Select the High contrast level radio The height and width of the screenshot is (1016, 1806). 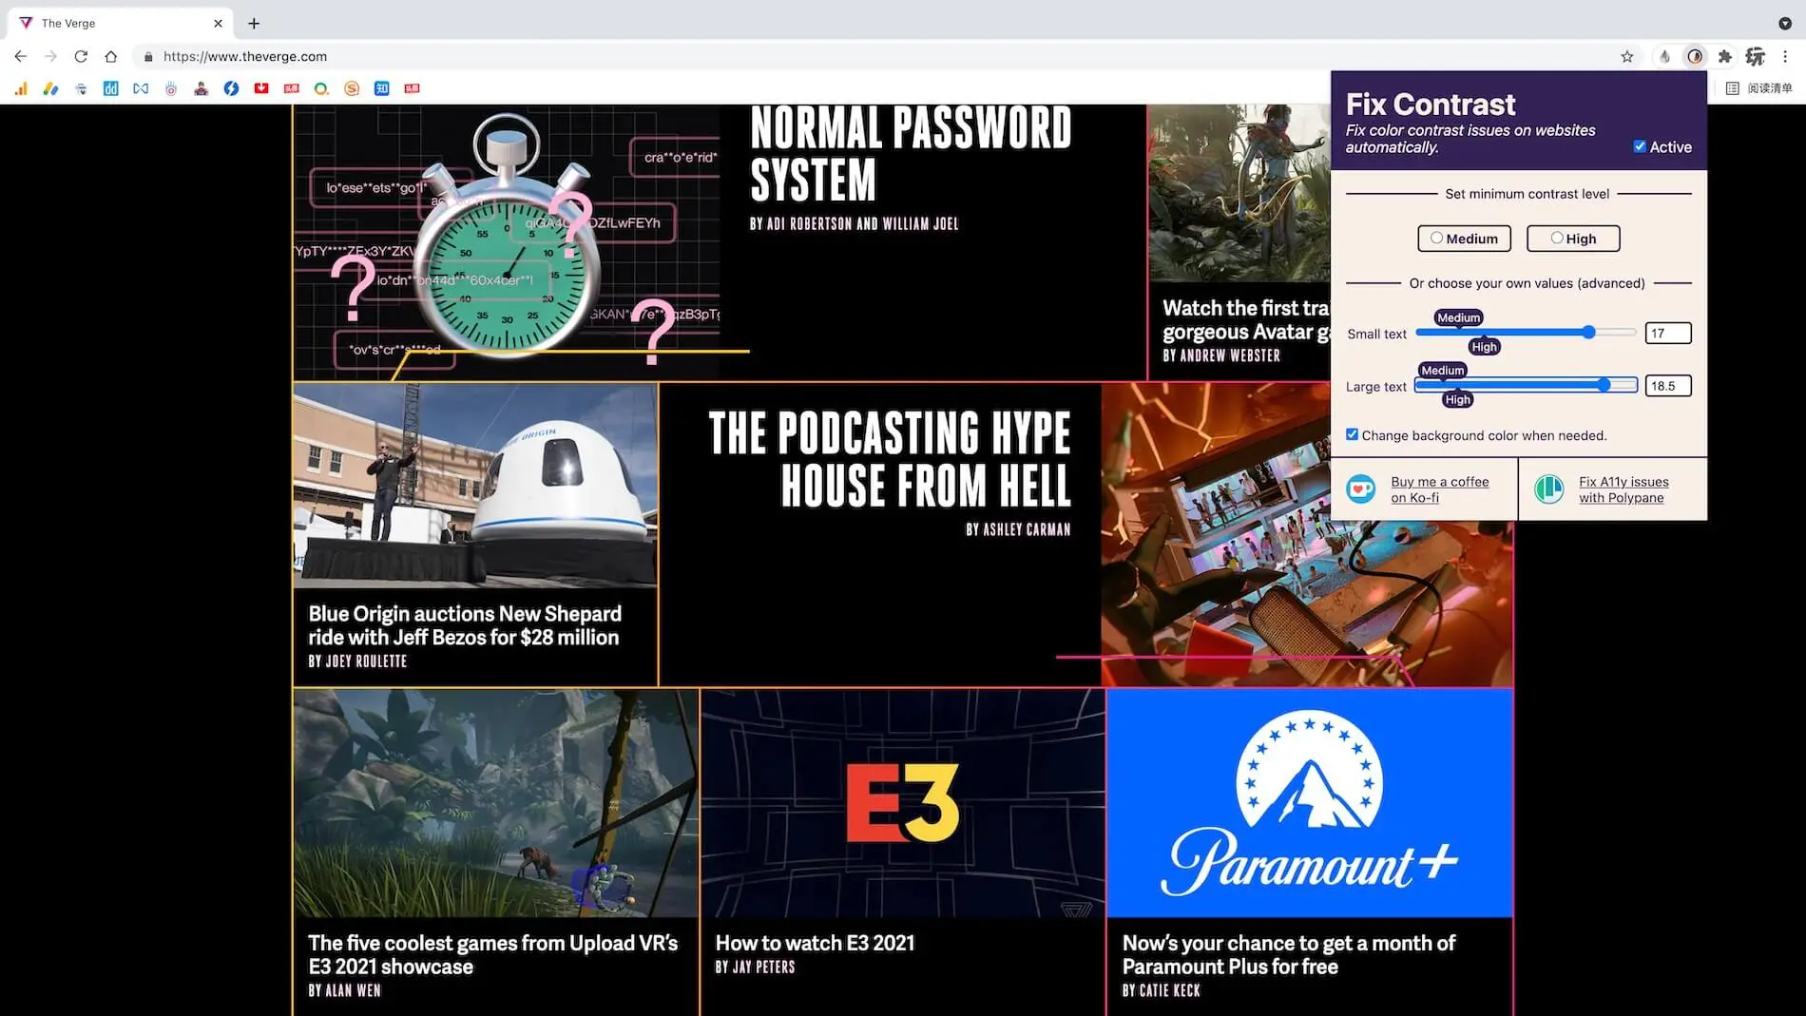click(x=1557, y=238)
